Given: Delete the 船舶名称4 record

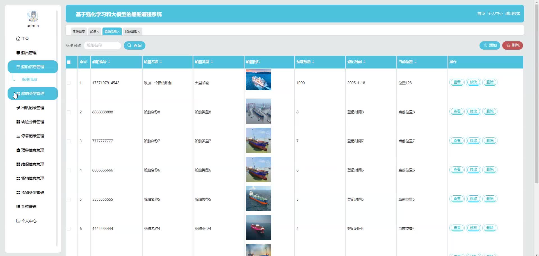Looking at the screenshot, I should coord(490,228).
